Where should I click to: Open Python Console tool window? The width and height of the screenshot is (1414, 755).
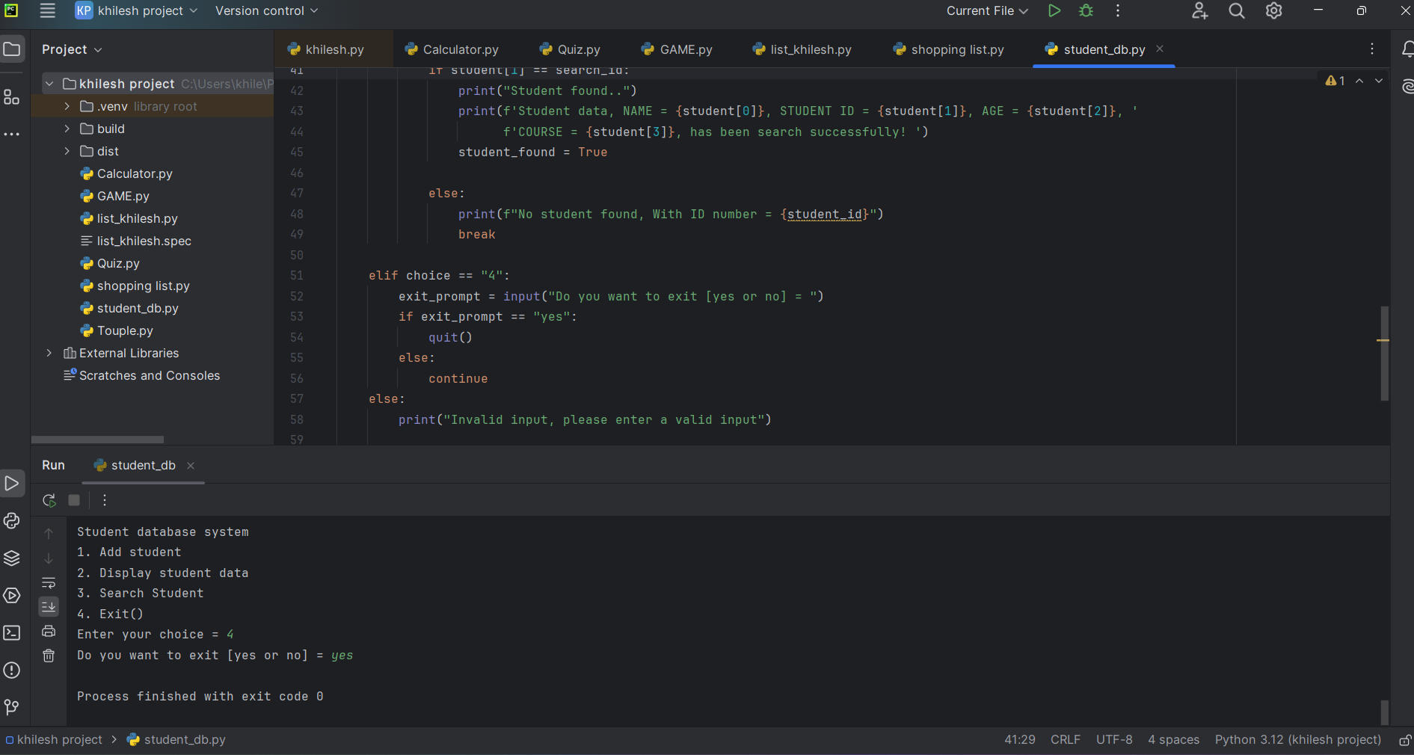pyautogui.click(x=12, y=521)
